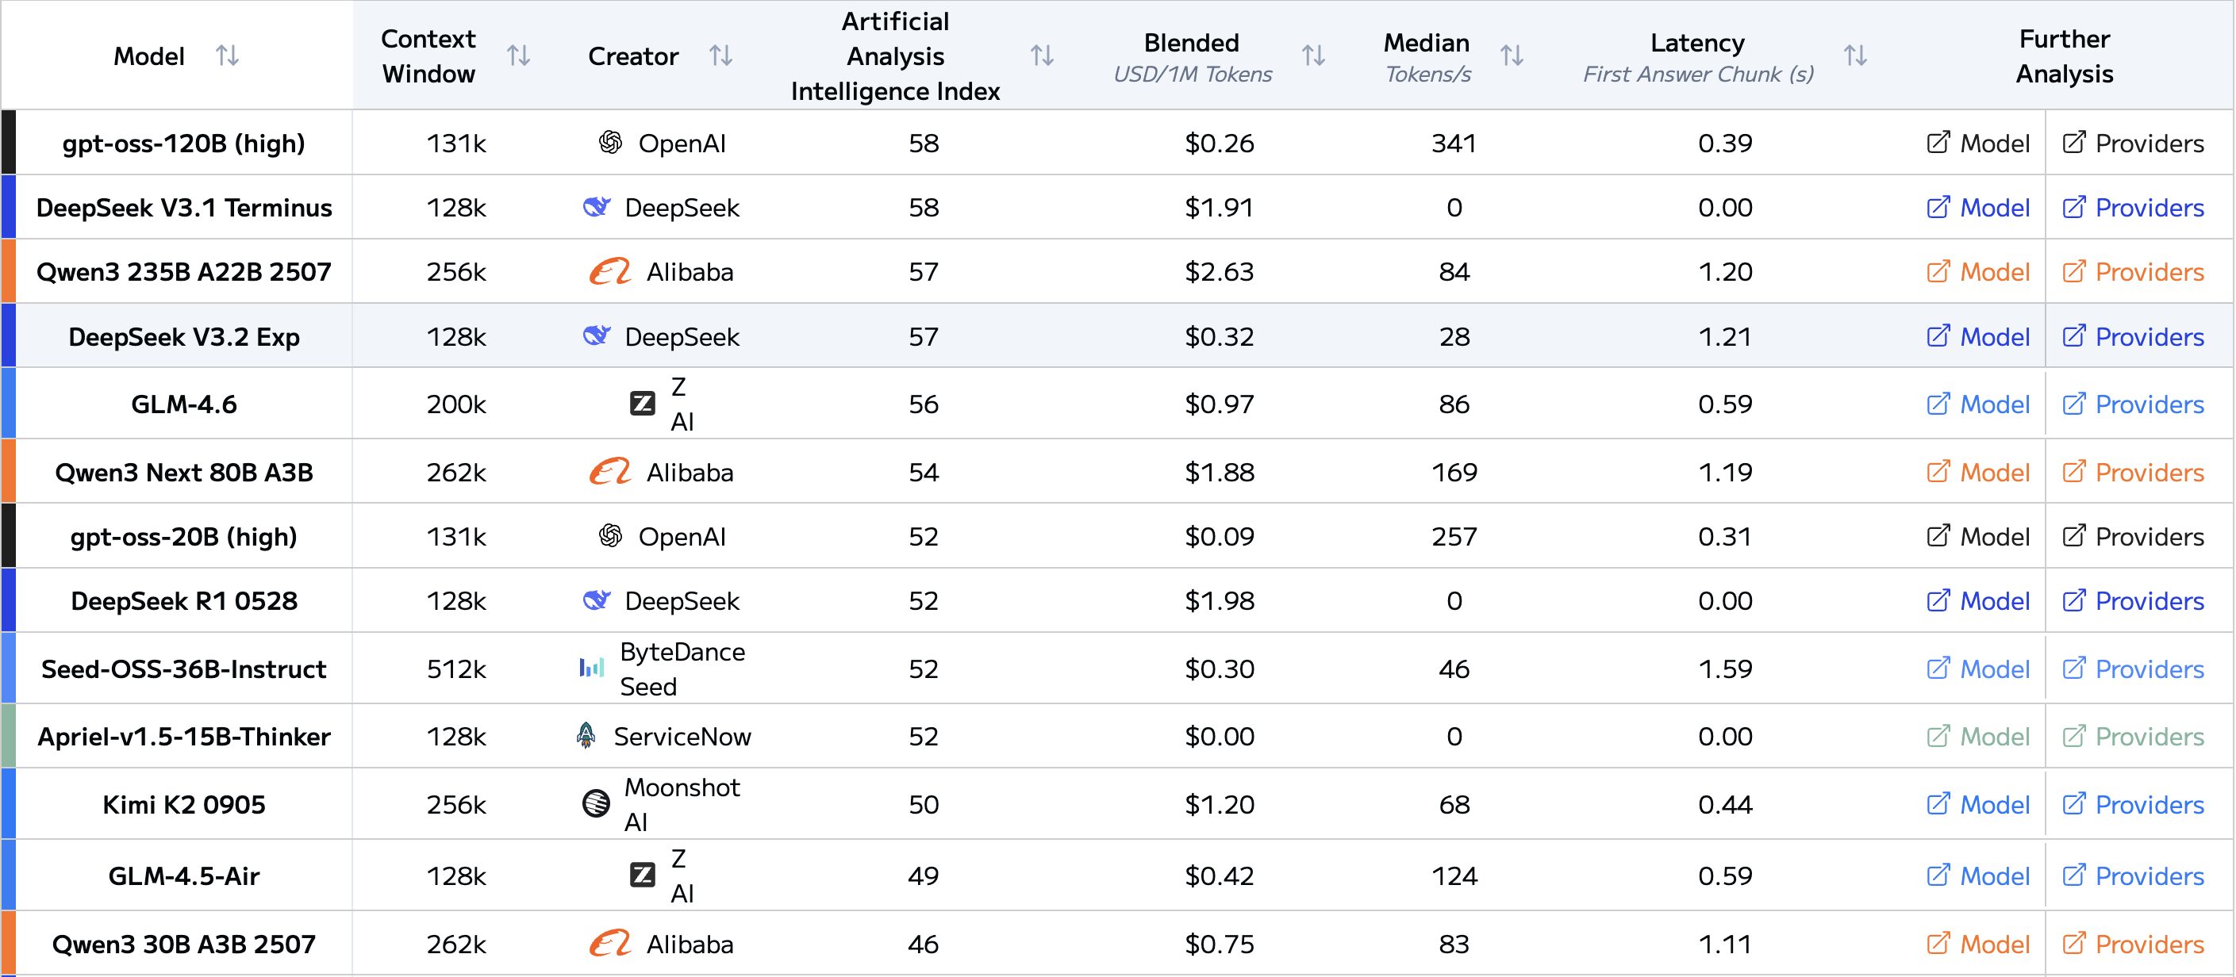Select the DeepSeek V3.2 Exp model name

point(184,337)
